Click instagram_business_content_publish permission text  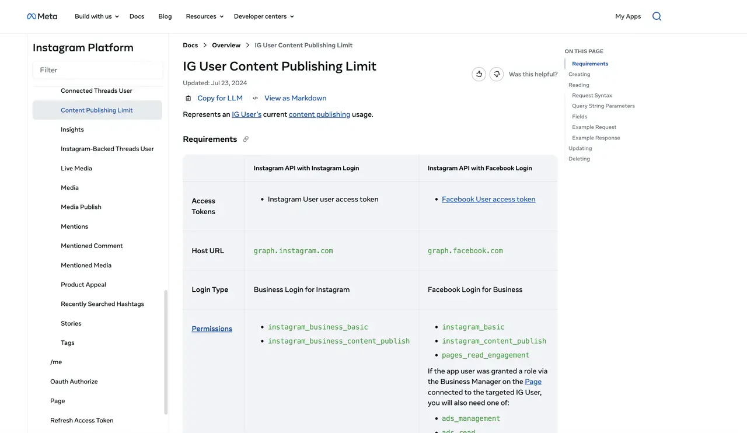338,341
